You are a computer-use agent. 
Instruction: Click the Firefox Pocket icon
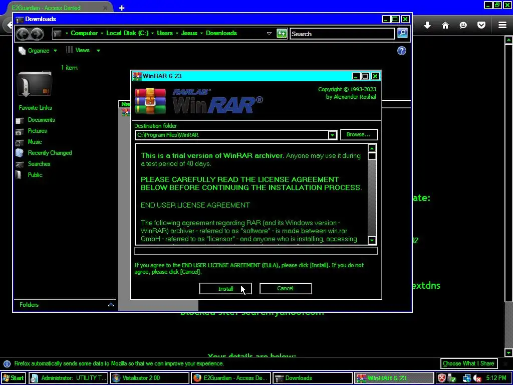[481, 25]
